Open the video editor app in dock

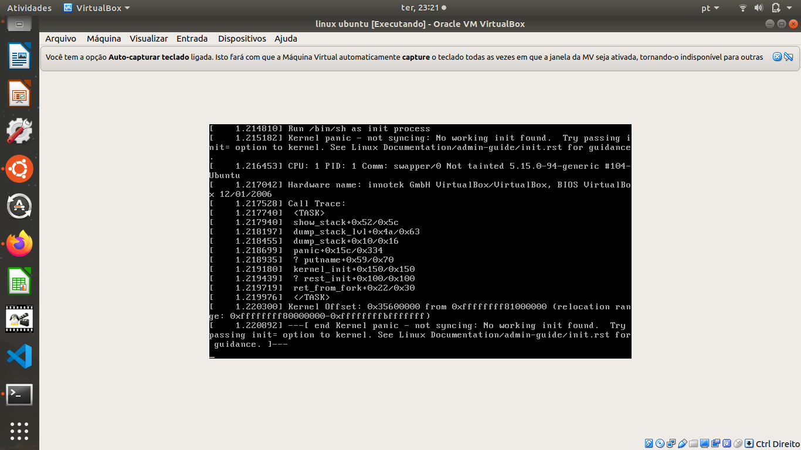(x=19, y=319)
